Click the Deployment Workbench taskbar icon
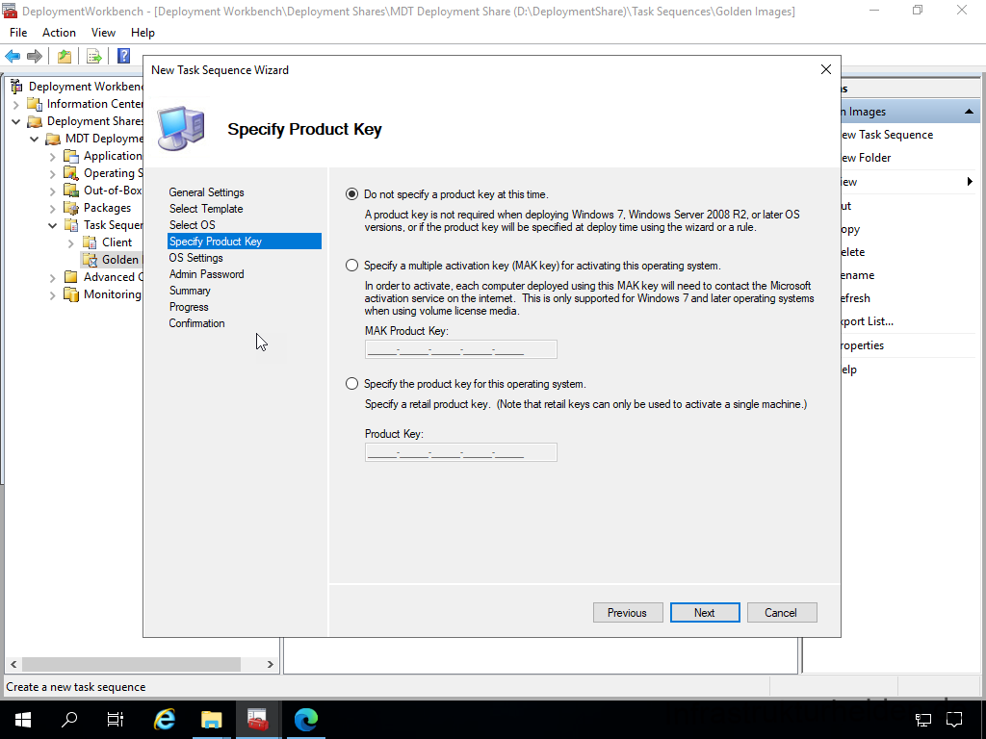This screenshot has width=986, height=739. (258, 719)
